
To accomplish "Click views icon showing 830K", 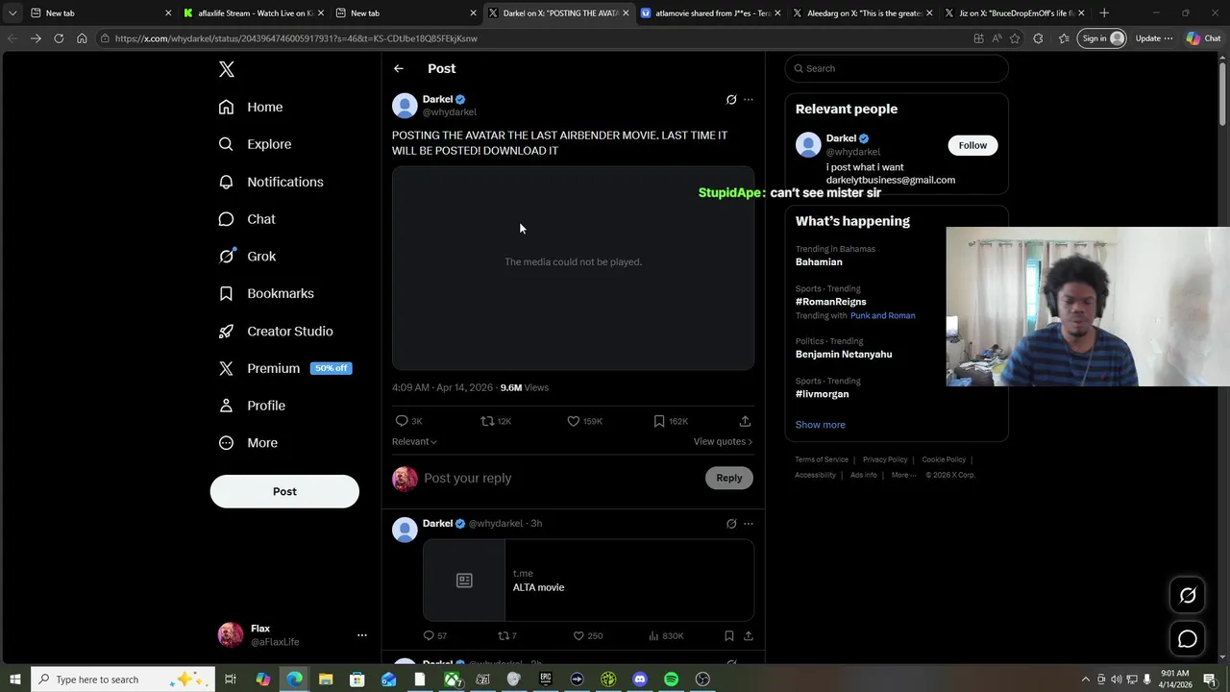I will click(x=653, y=635).
